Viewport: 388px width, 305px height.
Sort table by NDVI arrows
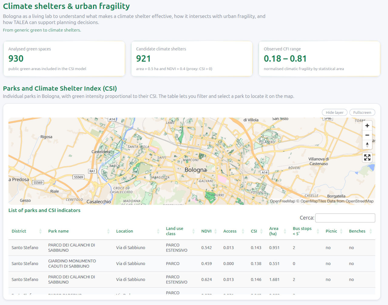pyautogui.click(x=215, y=231)
